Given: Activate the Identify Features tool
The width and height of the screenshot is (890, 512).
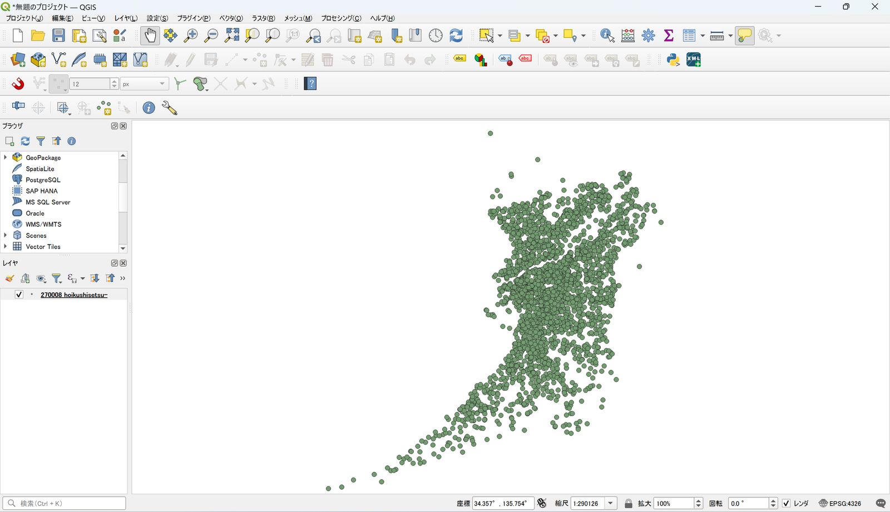Looking at the screenshot, I should (607, 36).
